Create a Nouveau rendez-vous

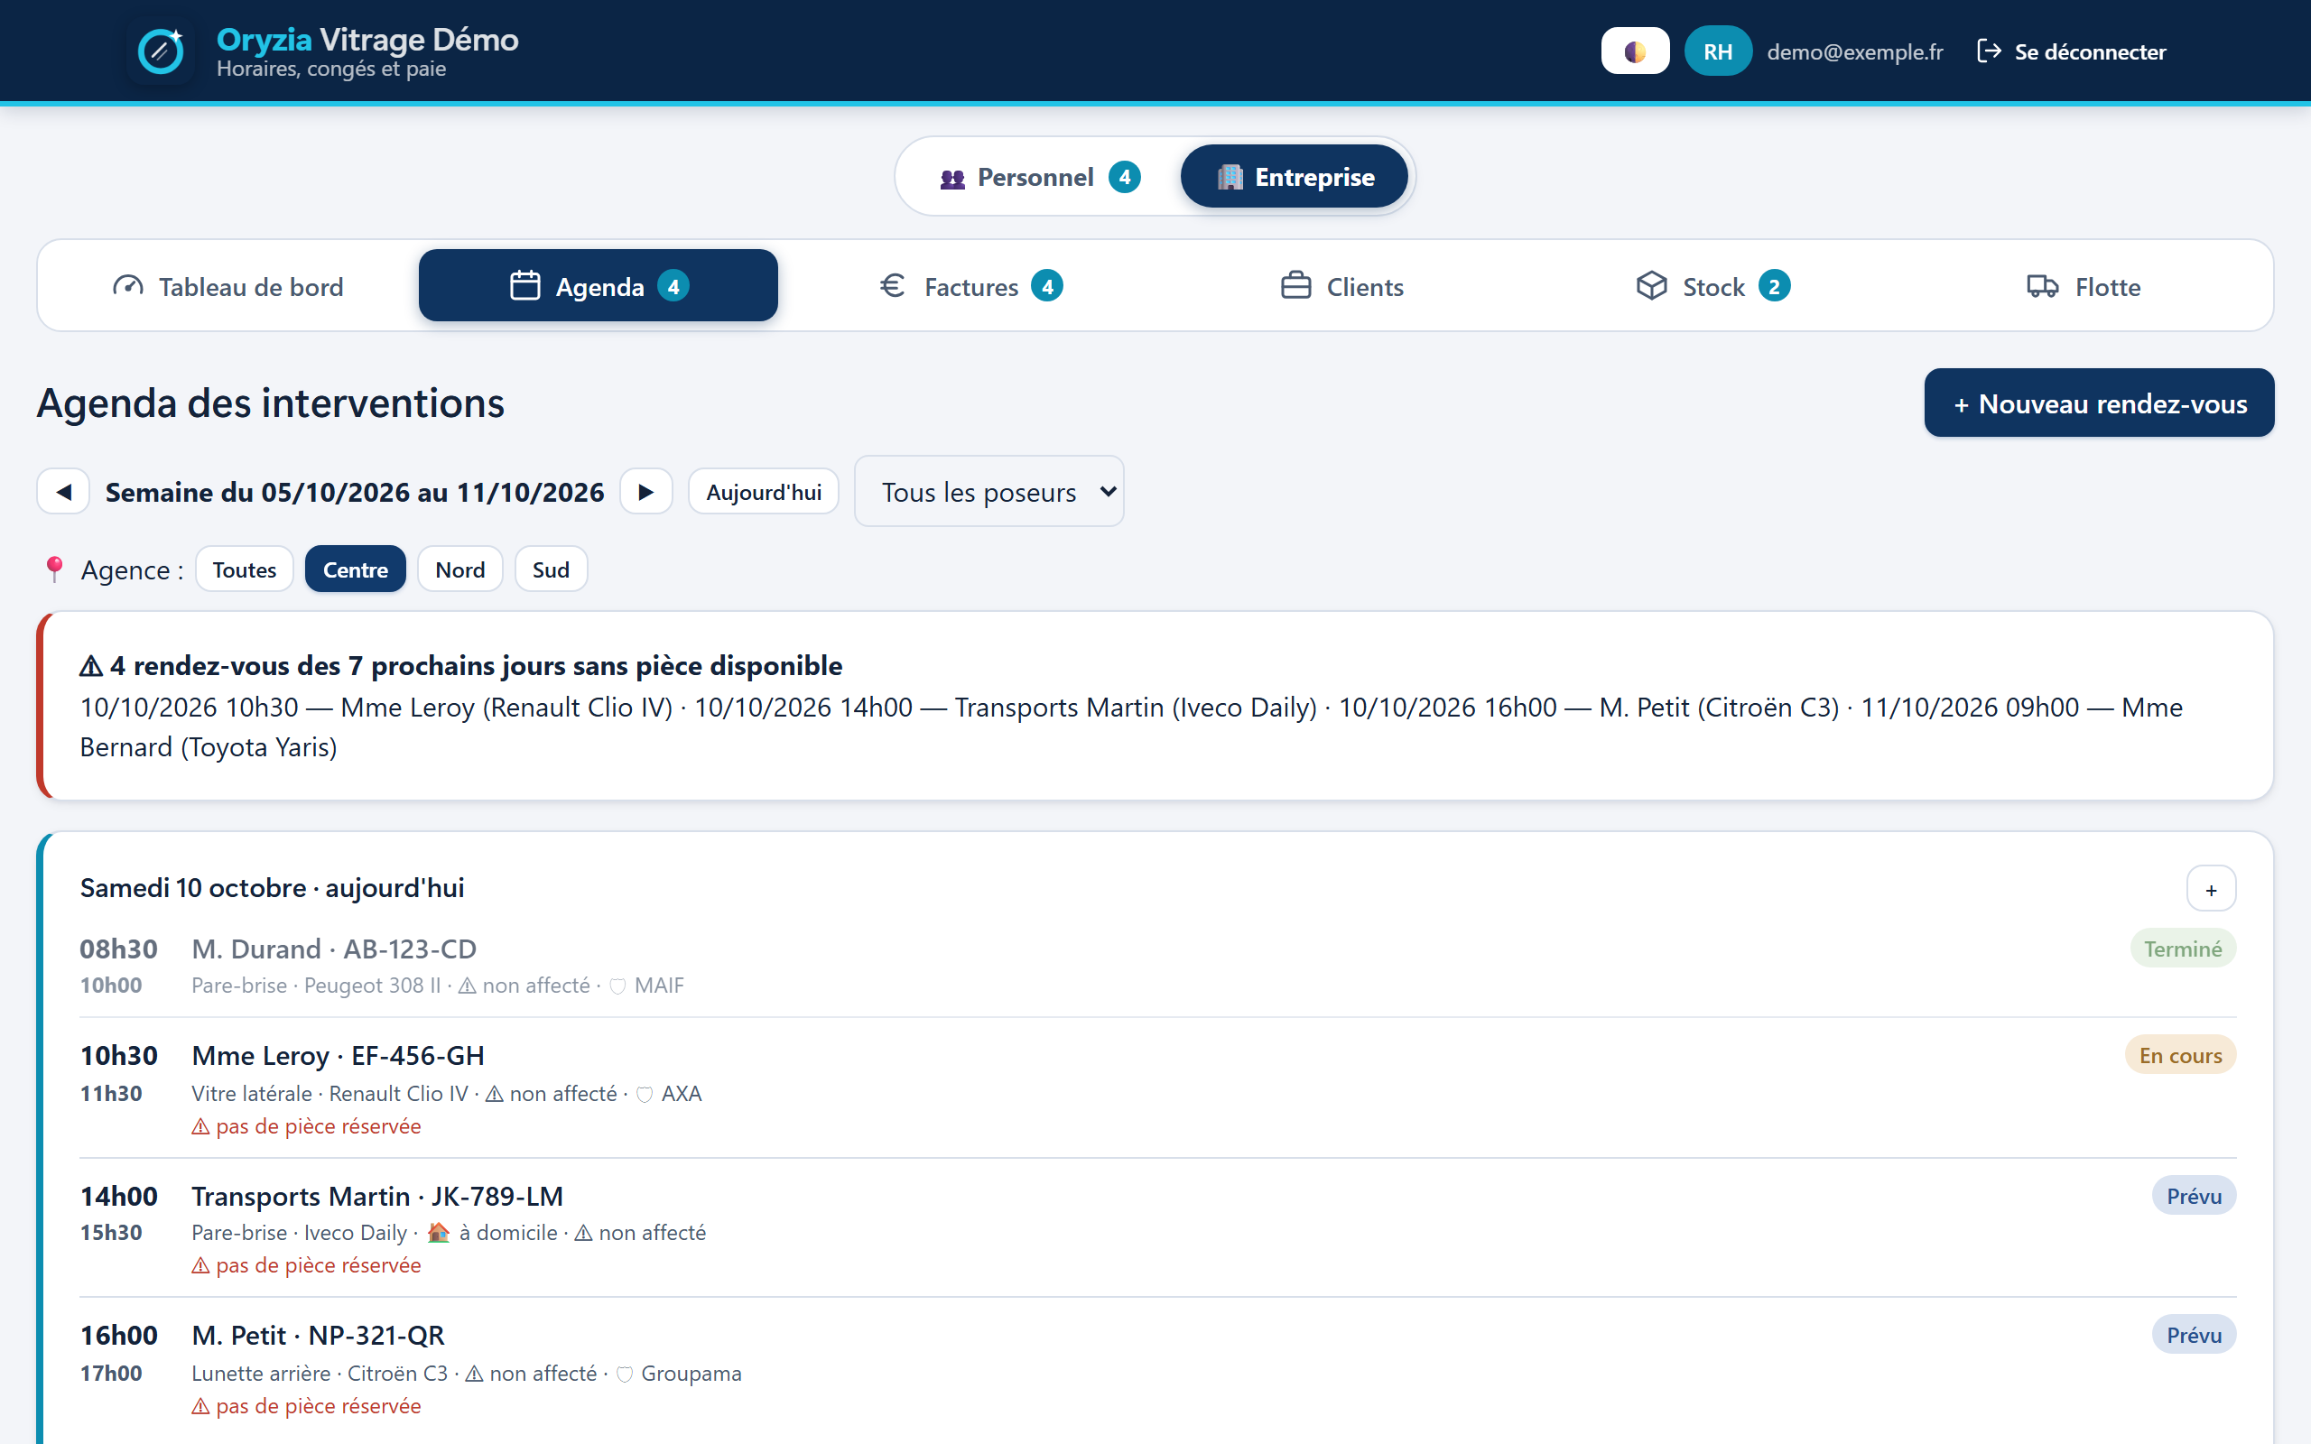pyautogui.click(x=2099, y=403)
